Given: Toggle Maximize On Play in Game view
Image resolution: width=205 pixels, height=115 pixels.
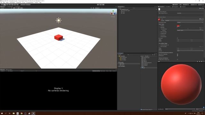Looking at the screenshot, I should 96,71.
